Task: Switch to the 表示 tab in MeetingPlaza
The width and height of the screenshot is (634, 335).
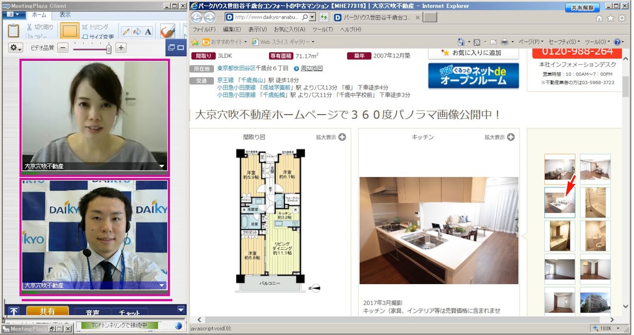Action: click(x=64, y=15)
